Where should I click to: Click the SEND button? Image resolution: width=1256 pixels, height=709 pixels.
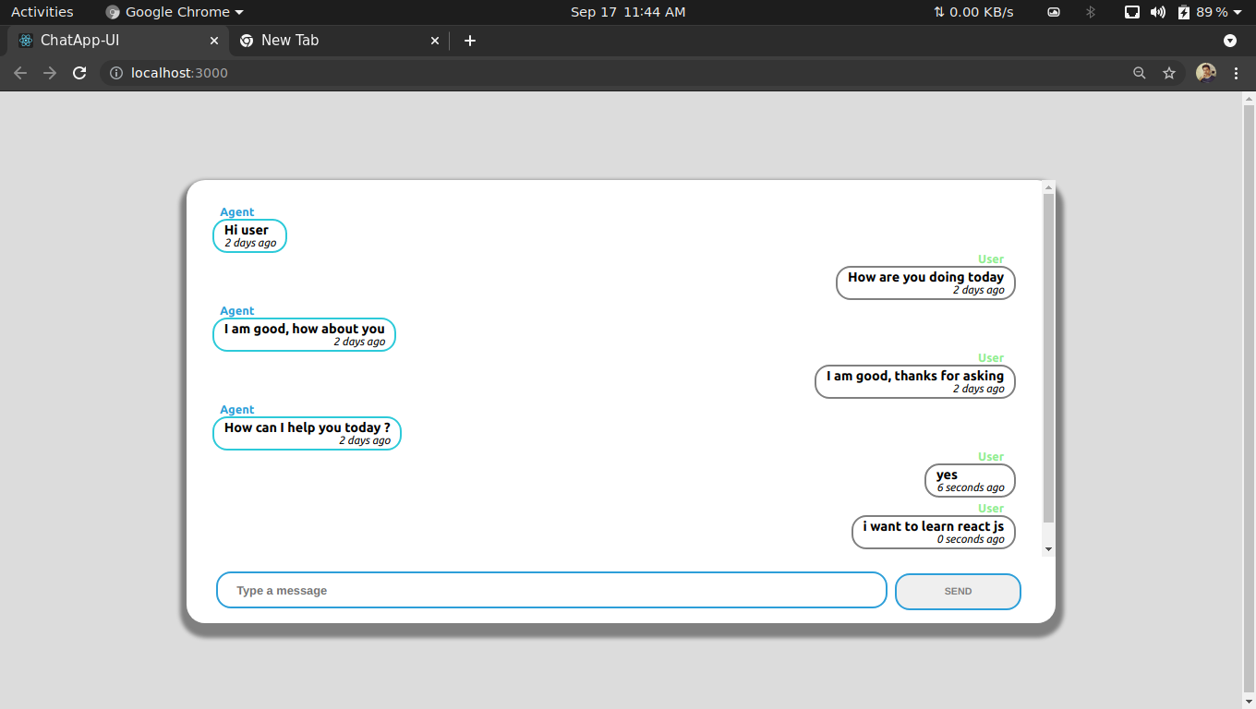[x=957, y=591]
